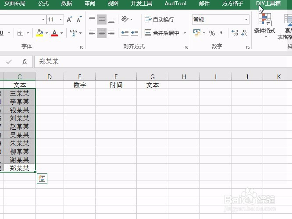Screen dimensions: 292x219
Task: Switch to the 页面布局 tab
Action: [x=15, y=4]
